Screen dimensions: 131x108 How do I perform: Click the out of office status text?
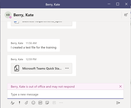point(43,87)
